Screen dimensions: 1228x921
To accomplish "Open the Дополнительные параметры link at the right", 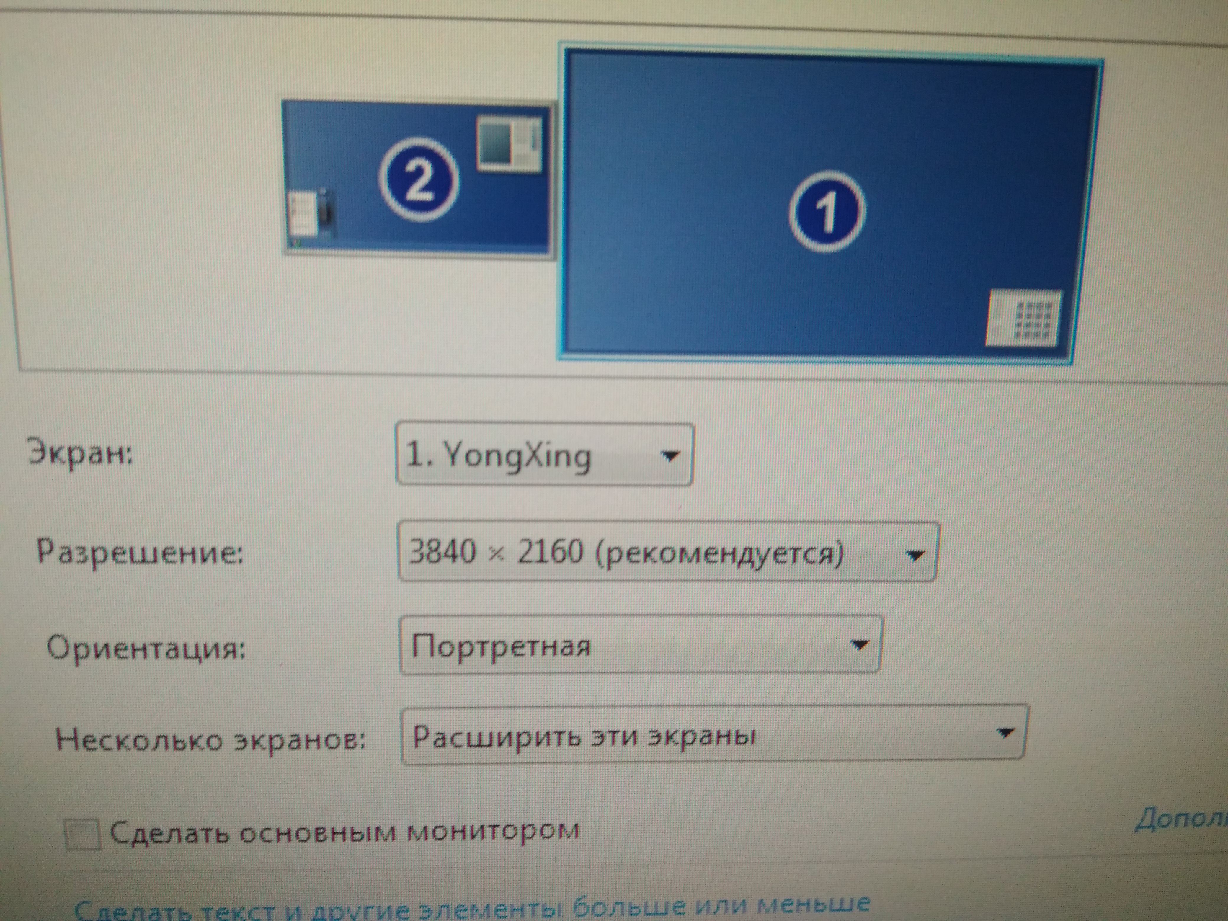I will point(1180,819).
